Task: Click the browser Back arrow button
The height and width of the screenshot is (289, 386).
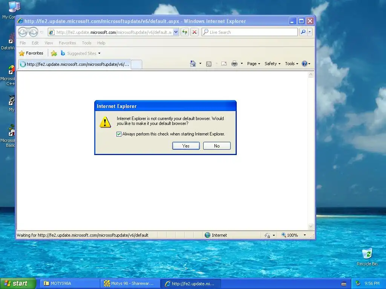Action: click(x=23, y=32)
